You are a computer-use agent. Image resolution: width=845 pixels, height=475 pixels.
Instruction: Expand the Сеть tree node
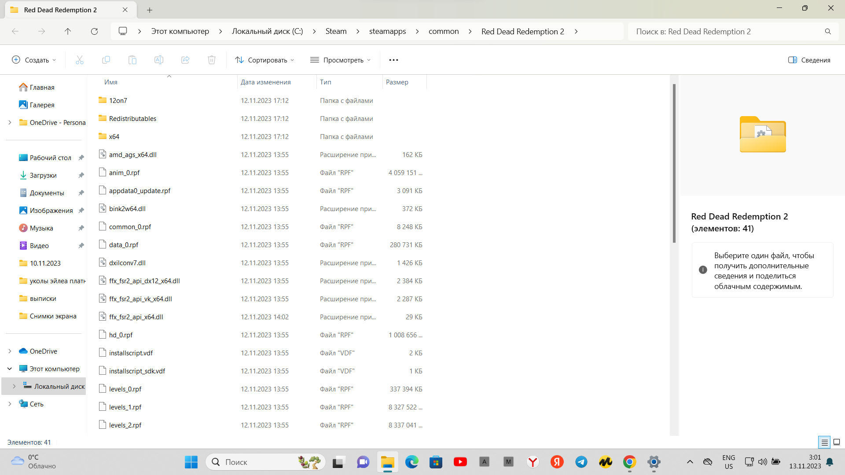point(10,404)
